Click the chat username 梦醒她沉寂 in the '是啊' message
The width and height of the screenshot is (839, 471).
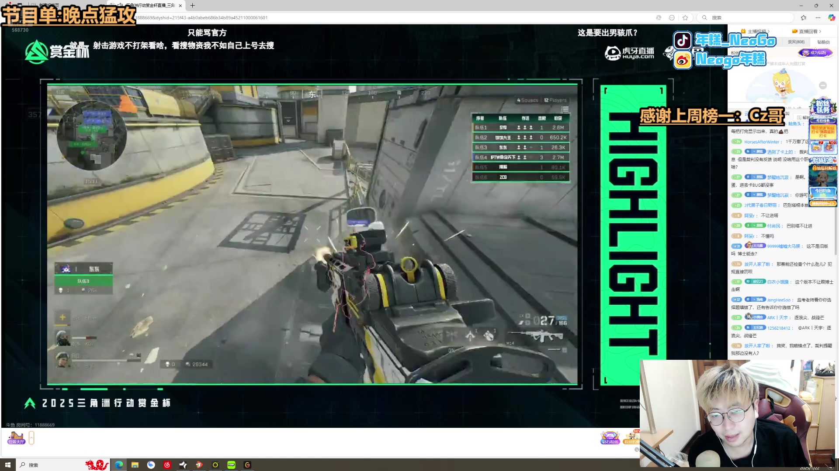(778, 177)
